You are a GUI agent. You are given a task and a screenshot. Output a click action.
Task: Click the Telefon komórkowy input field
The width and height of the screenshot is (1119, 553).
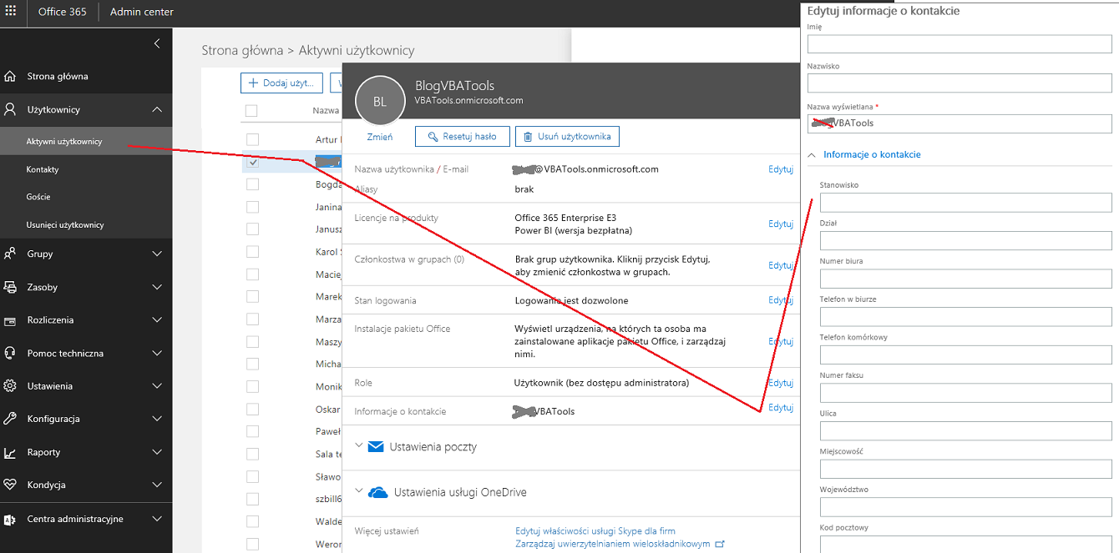point(965,354)
